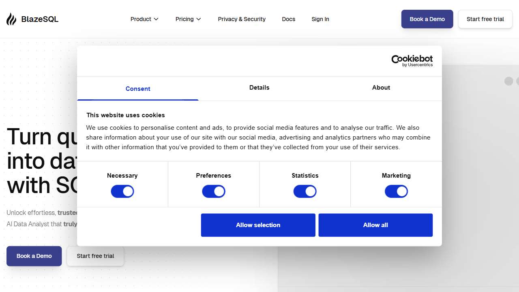This screenshot has width=519, height=292.
Task: Disable the Preferences cookies switch
Action: (x=214, y=191)
